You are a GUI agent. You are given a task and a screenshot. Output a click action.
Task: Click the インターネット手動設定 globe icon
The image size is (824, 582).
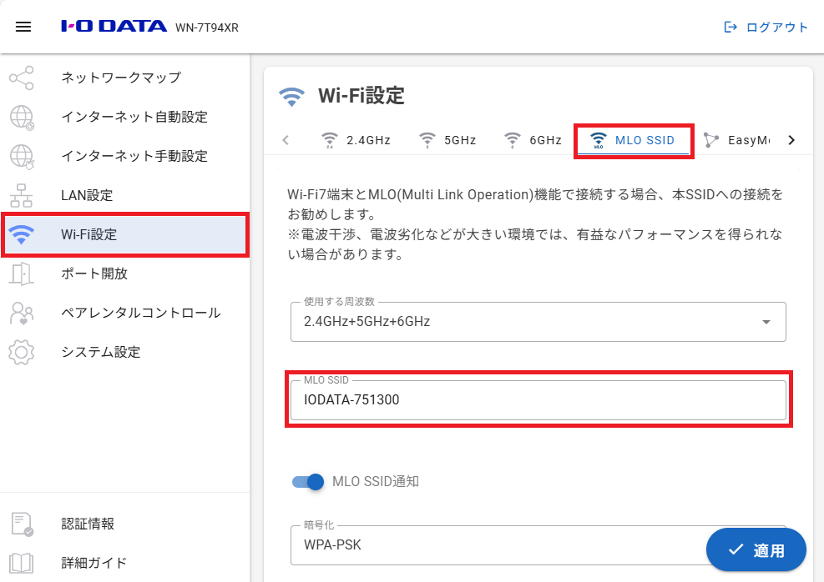(21, 156)
